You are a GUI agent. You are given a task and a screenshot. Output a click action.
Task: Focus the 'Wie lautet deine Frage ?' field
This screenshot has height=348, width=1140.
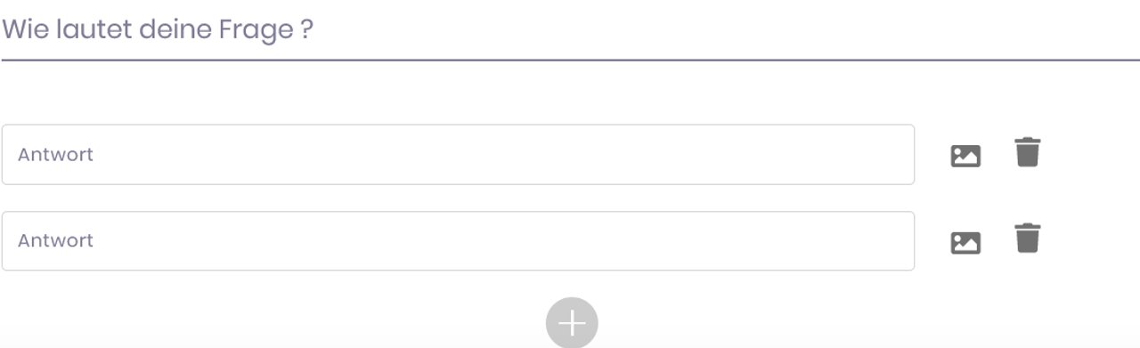[570, 31]
